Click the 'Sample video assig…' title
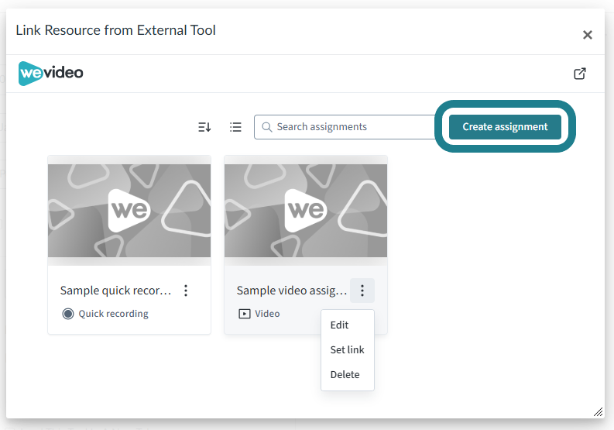614x430 pixels. 292,291
